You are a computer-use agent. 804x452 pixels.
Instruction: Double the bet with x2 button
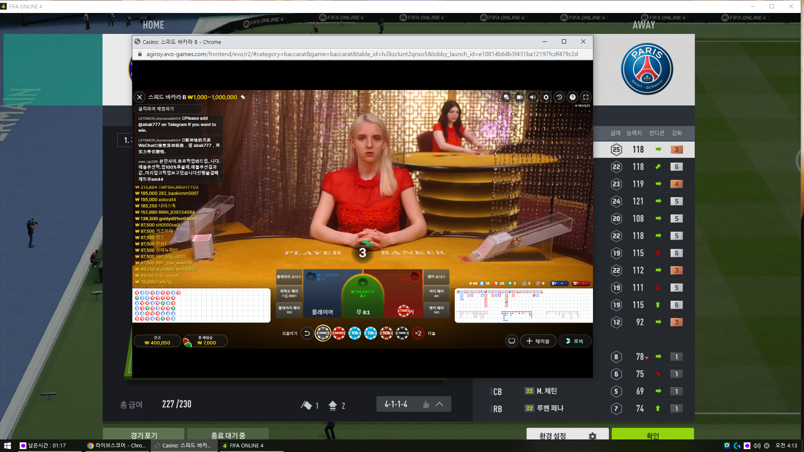pos(418,333)
